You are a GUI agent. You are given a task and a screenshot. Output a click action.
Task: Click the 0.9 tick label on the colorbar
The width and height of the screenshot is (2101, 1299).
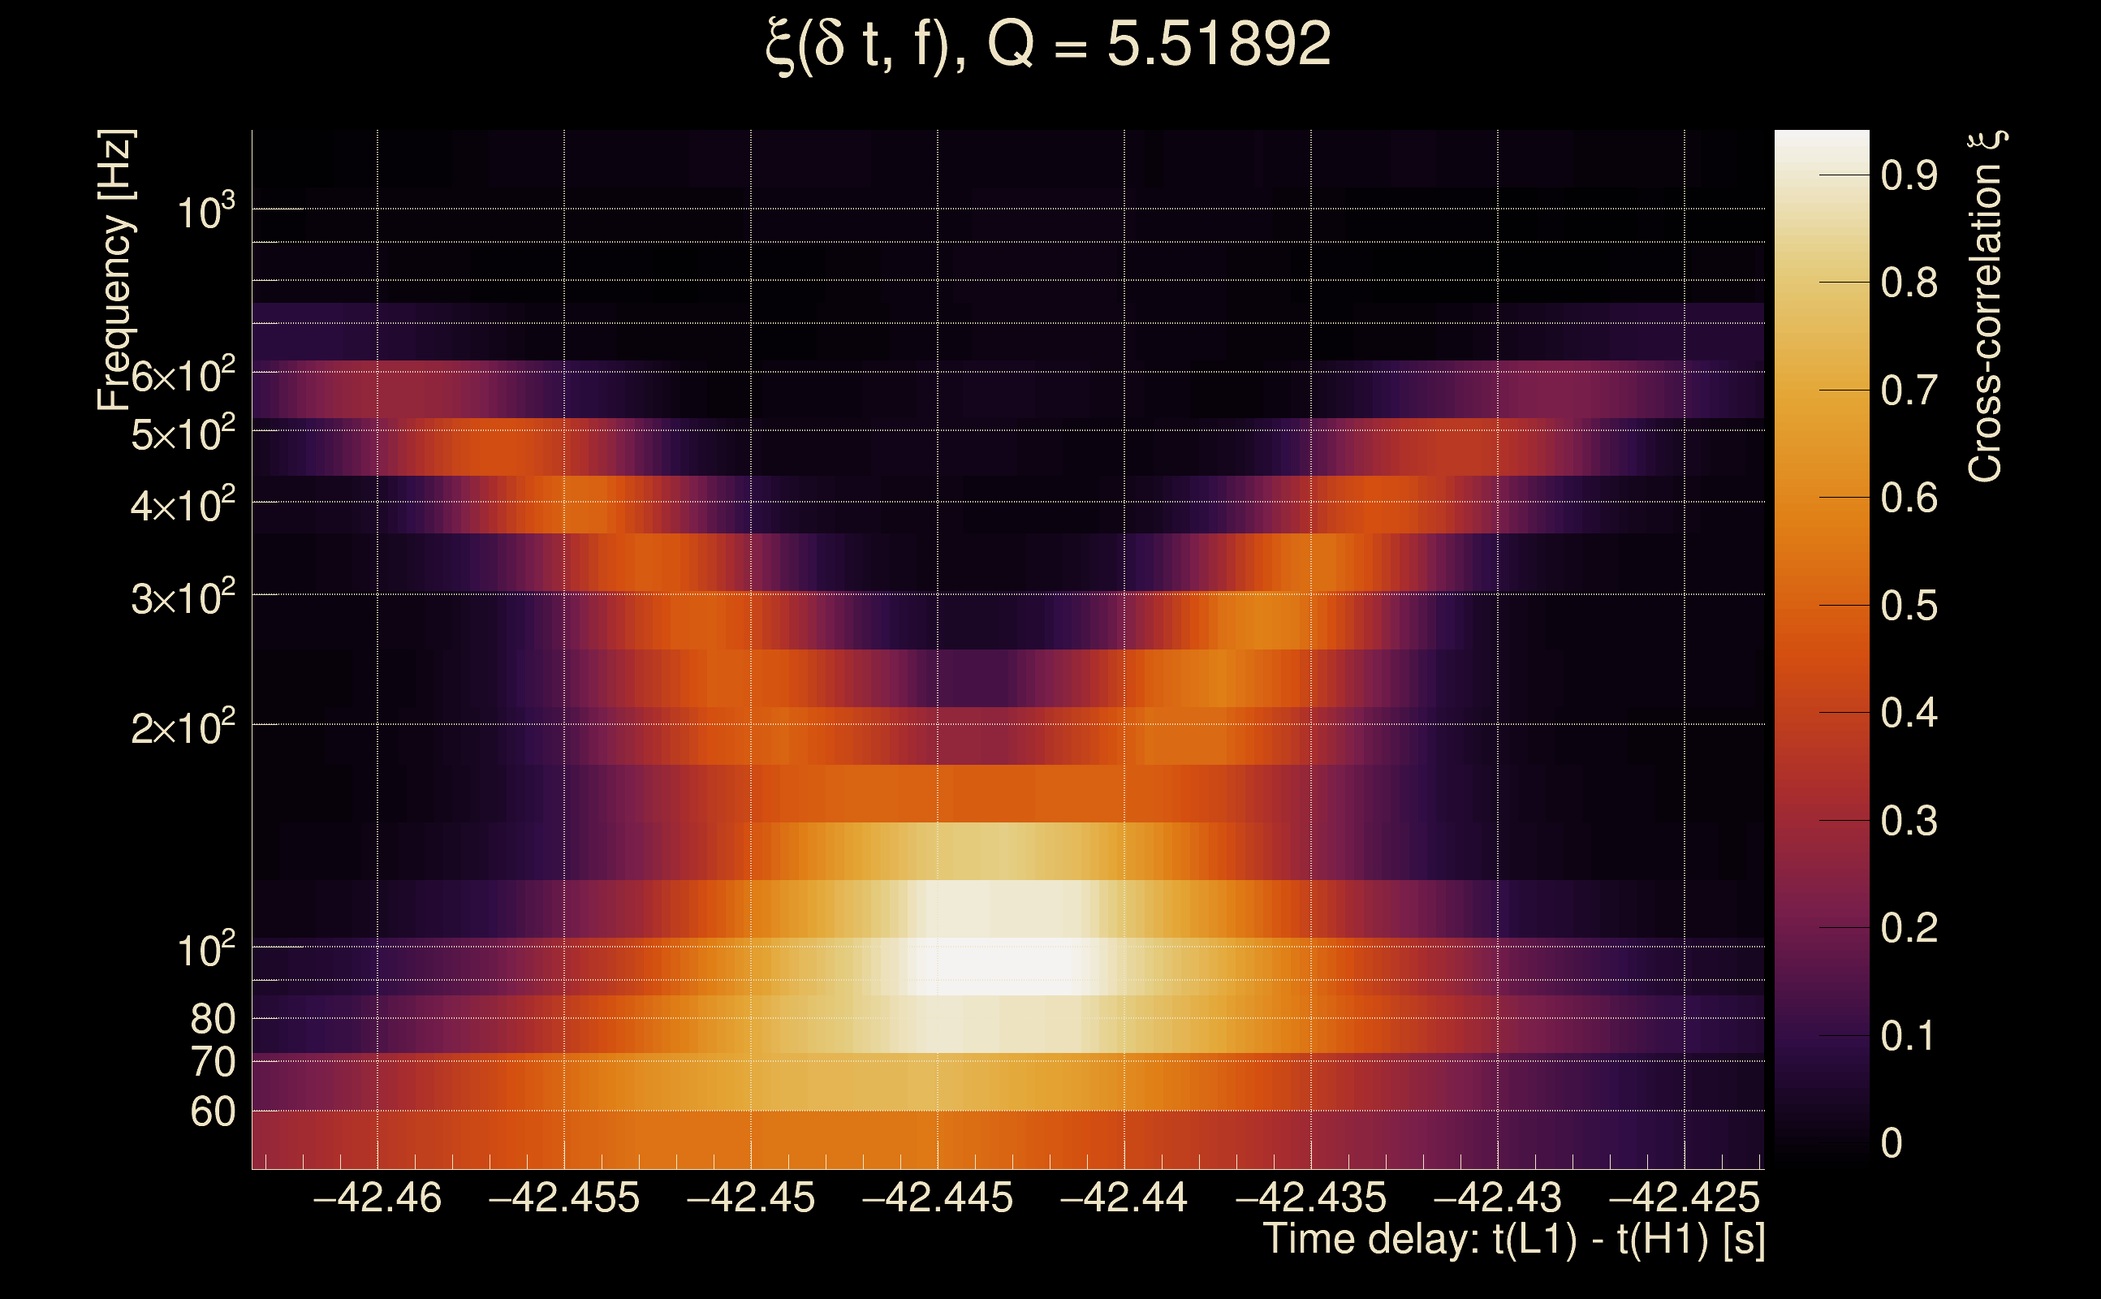tap(1909, 175)
